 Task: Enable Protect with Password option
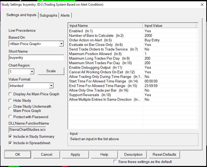pos(10,117)
